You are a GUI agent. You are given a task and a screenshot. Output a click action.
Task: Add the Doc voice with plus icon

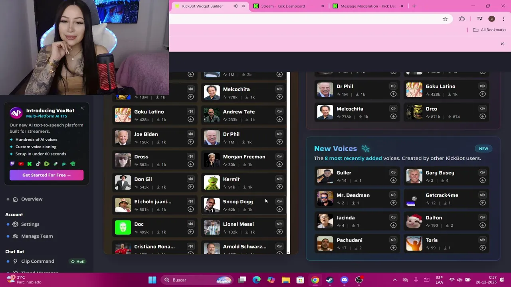pos(191,232)
